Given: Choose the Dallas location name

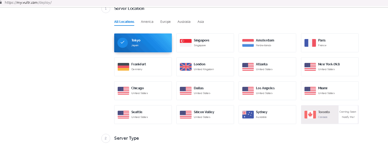Looking at the screenshot, I should (x=199, y=88).
